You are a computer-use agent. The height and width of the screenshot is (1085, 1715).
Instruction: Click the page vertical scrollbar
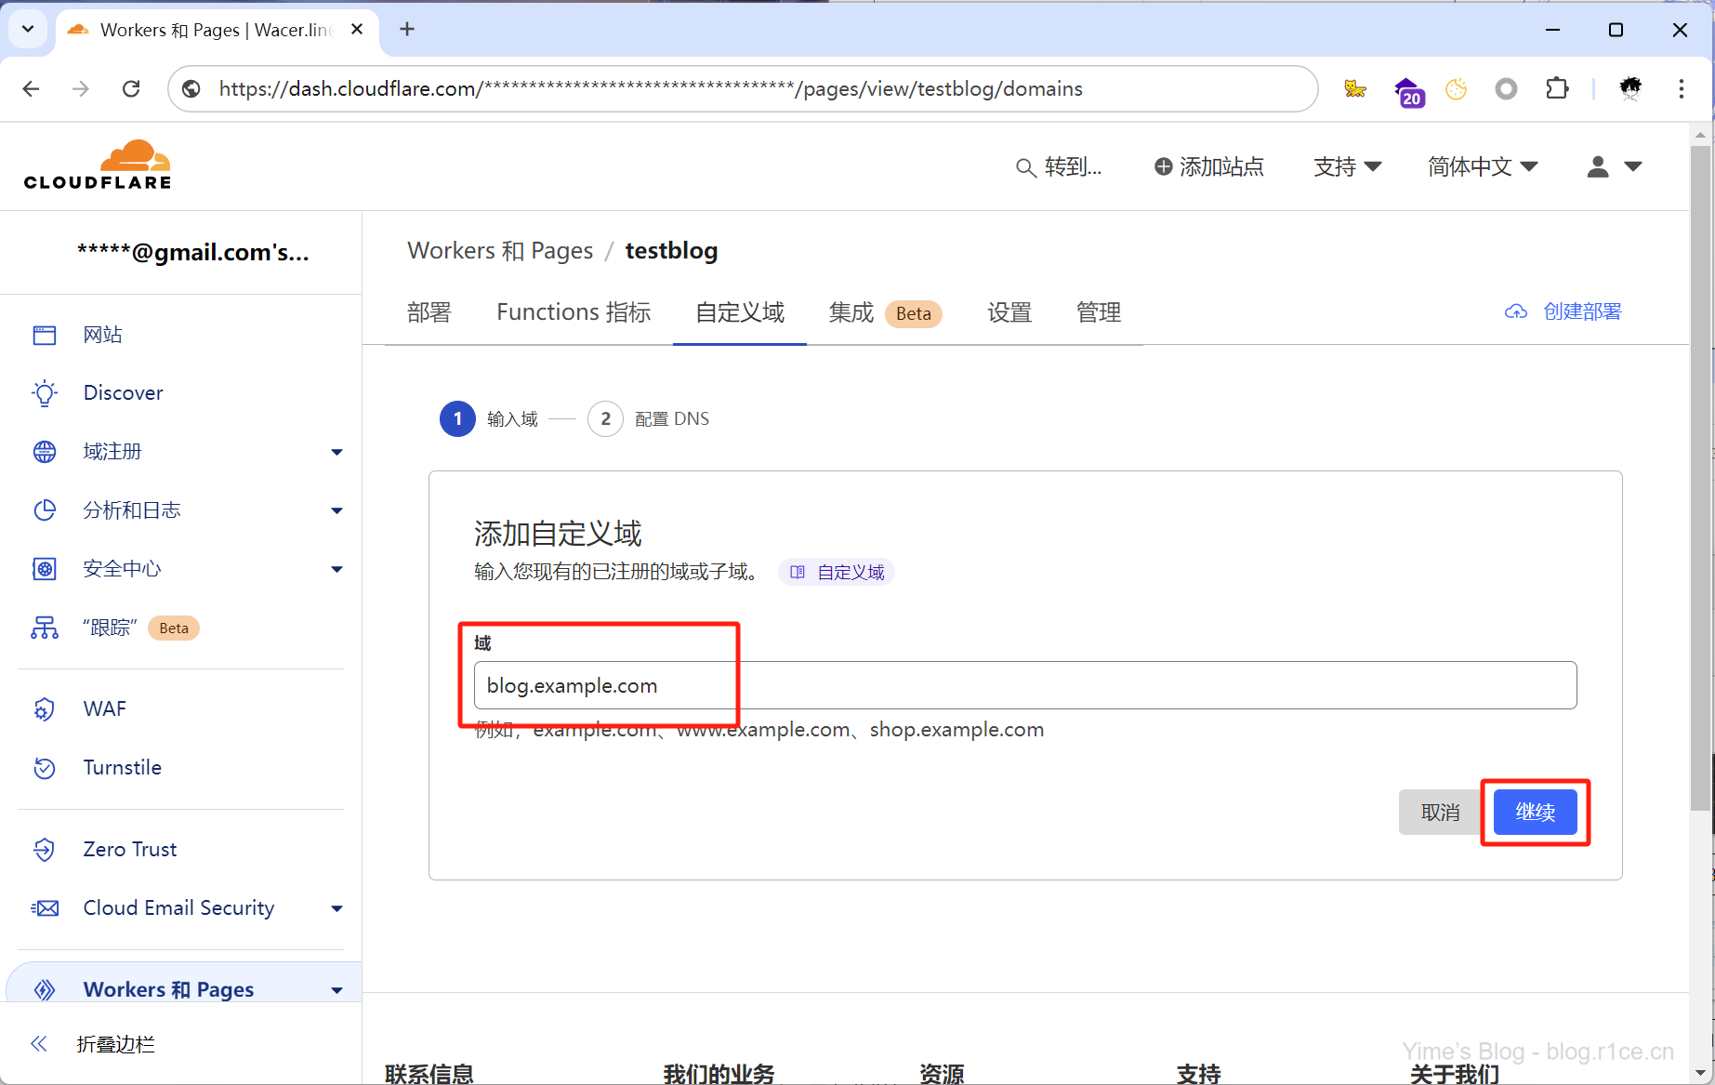1700,465
